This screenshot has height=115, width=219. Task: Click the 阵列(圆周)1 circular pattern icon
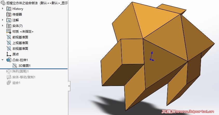click(9, 71)
